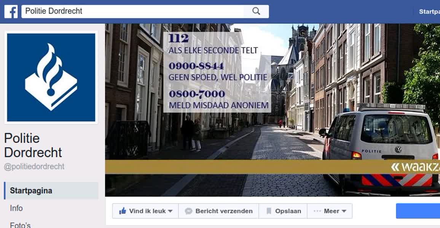Click the @politiedordrecht username
The image size is (440, 228).
tap(34, 166)
